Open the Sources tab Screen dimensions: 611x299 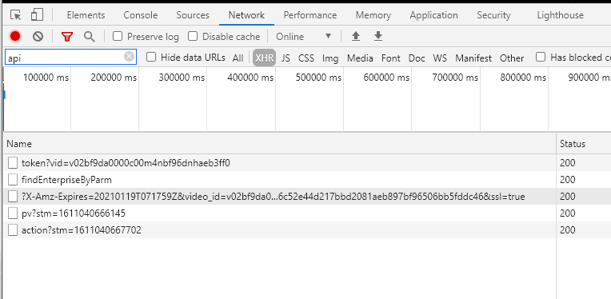193,15
